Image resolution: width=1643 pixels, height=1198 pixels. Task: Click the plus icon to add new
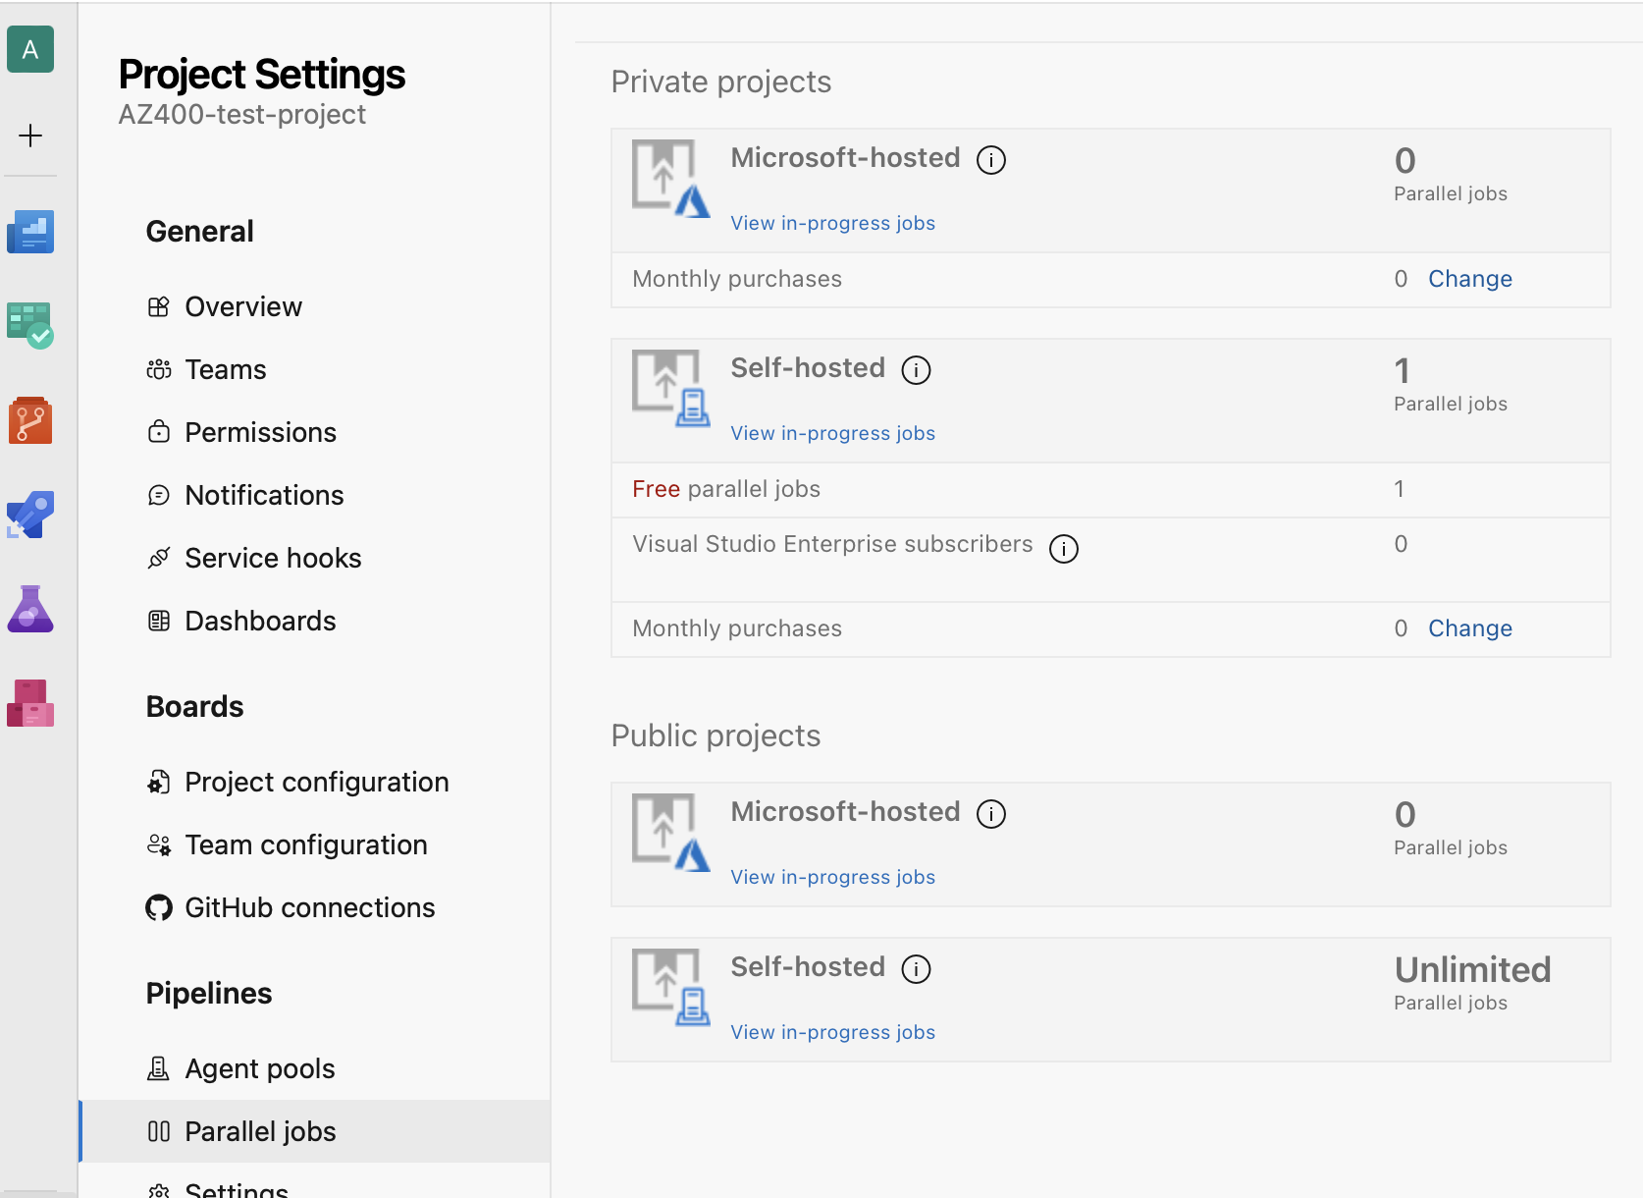point(30,136)
